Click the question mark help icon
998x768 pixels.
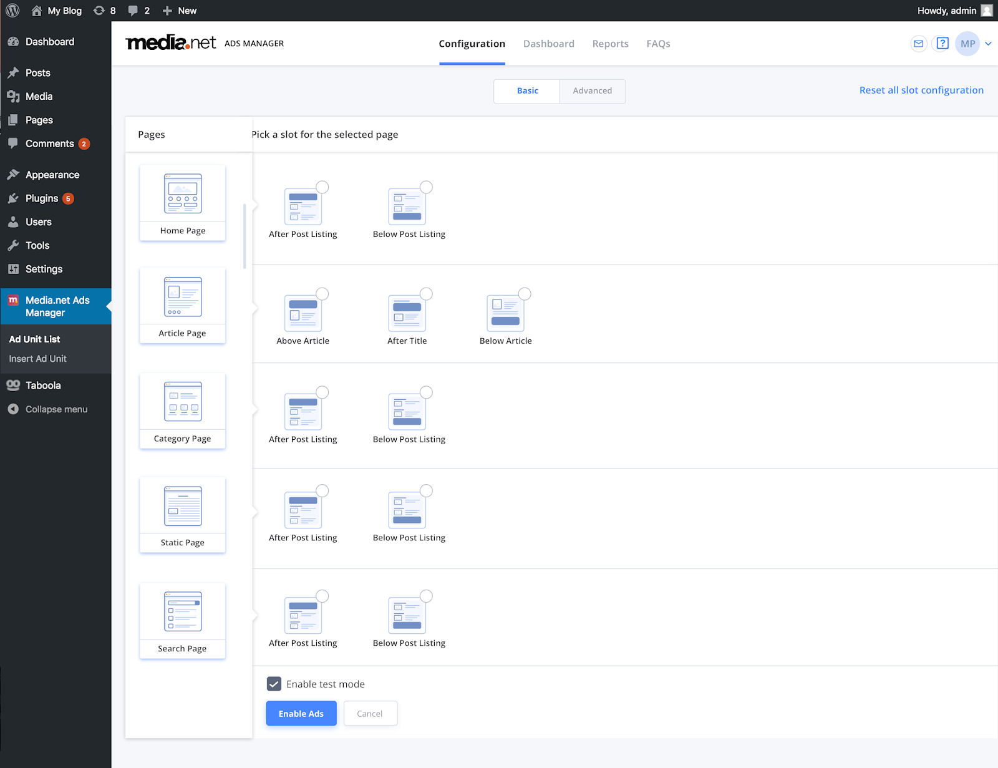coord(942,44)
